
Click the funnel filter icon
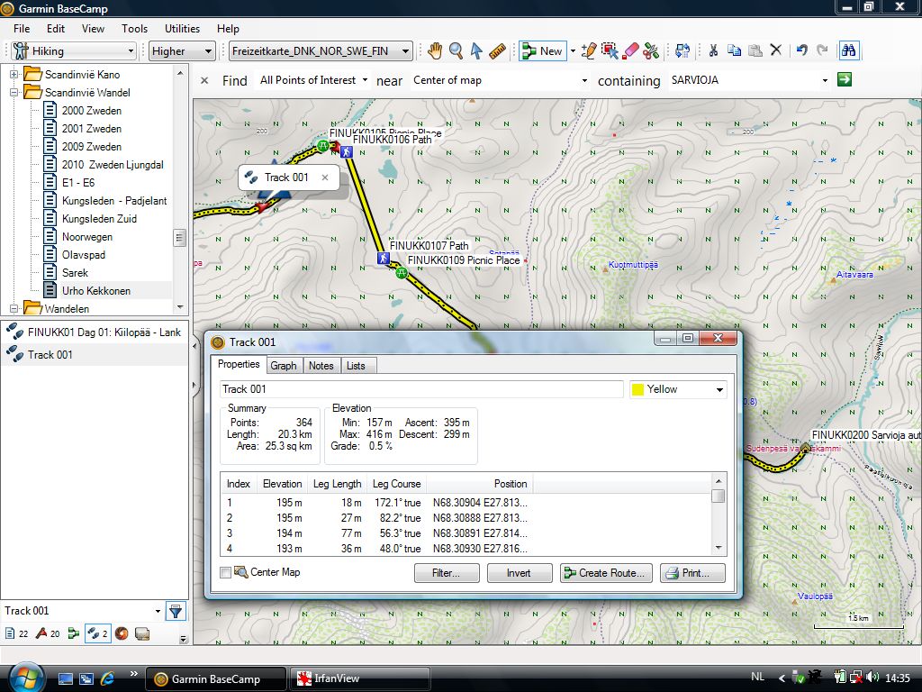(x=176, y=611)
